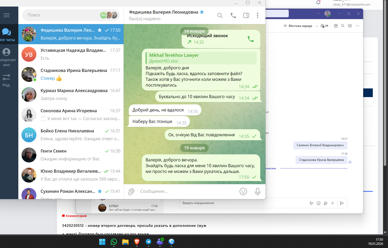Click the Сообщение message input field

click(x=187, y=191)
